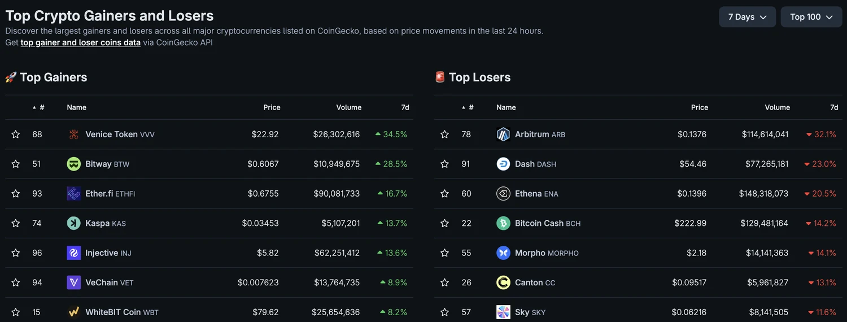Image resolution: width=847 pixels, height=322 pixels.
Task: Sort Top Gainers by rank number
Action: pos(38,107)
